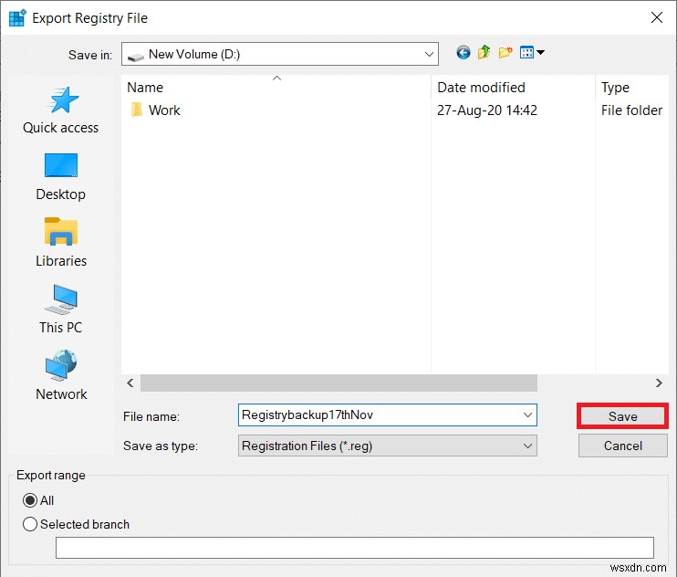Open Libraries location in sidebar
Viewport: 677px width, 577px height.
[x=61, y=243]
